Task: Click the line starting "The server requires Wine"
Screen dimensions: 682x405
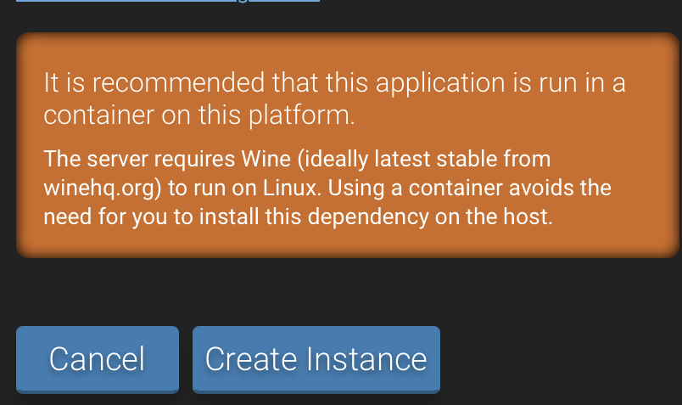Action: tap(297, 159)
